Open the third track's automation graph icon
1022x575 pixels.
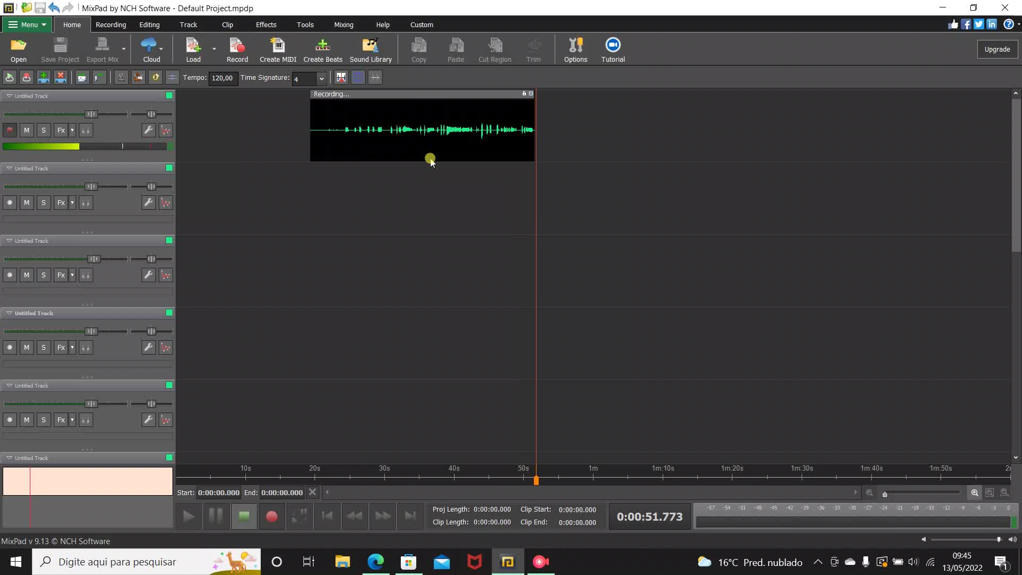coord(166,275)
